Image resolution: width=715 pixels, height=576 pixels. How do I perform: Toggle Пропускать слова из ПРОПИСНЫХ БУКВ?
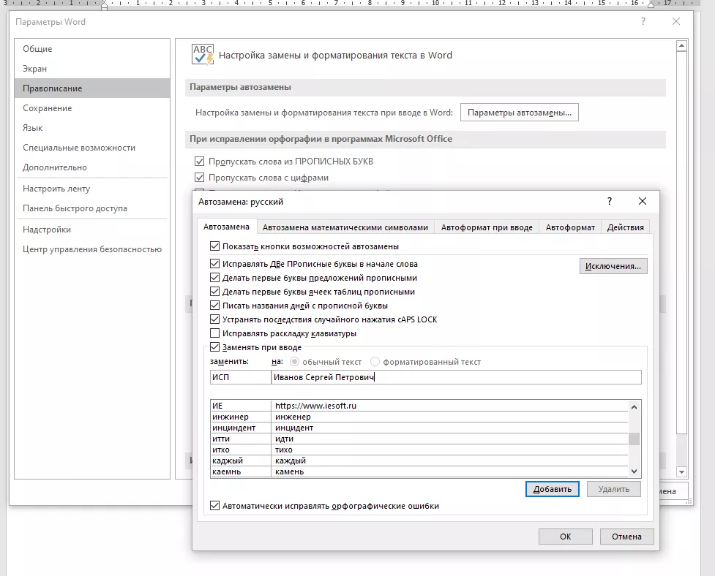tap(199, 162)
